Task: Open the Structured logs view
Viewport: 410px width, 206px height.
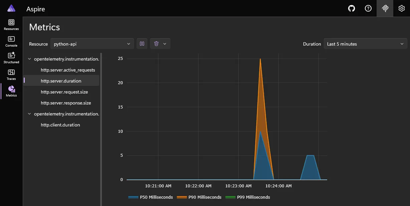Action: point(11,57)
